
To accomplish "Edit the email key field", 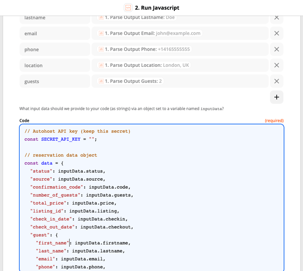I will 55,33.
